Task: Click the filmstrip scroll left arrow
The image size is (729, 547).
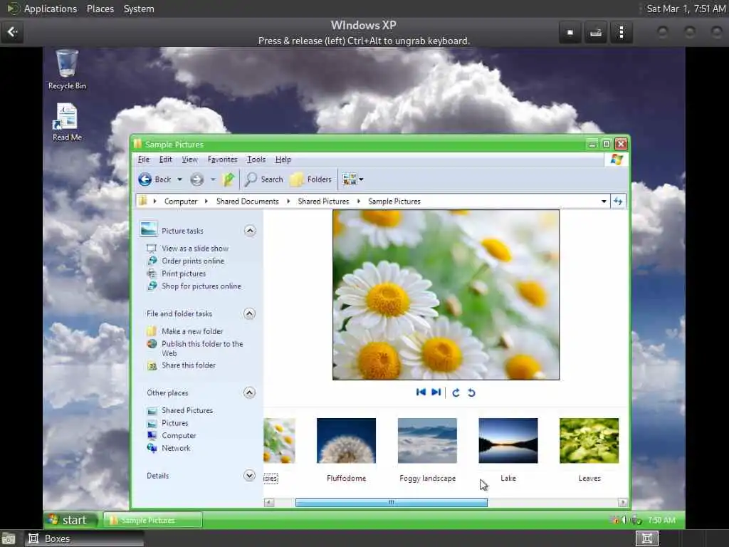Action: (269, 502)
